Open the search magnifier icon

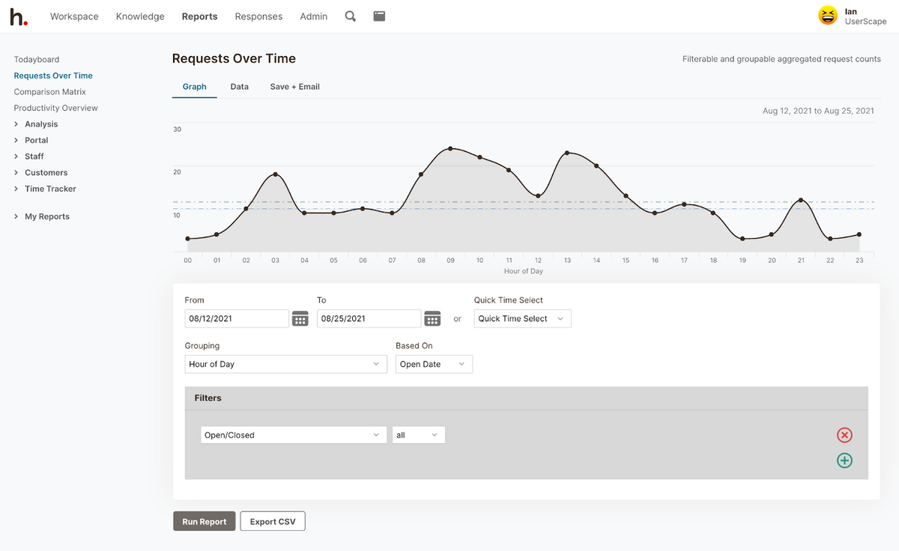[x=351, y=16]
